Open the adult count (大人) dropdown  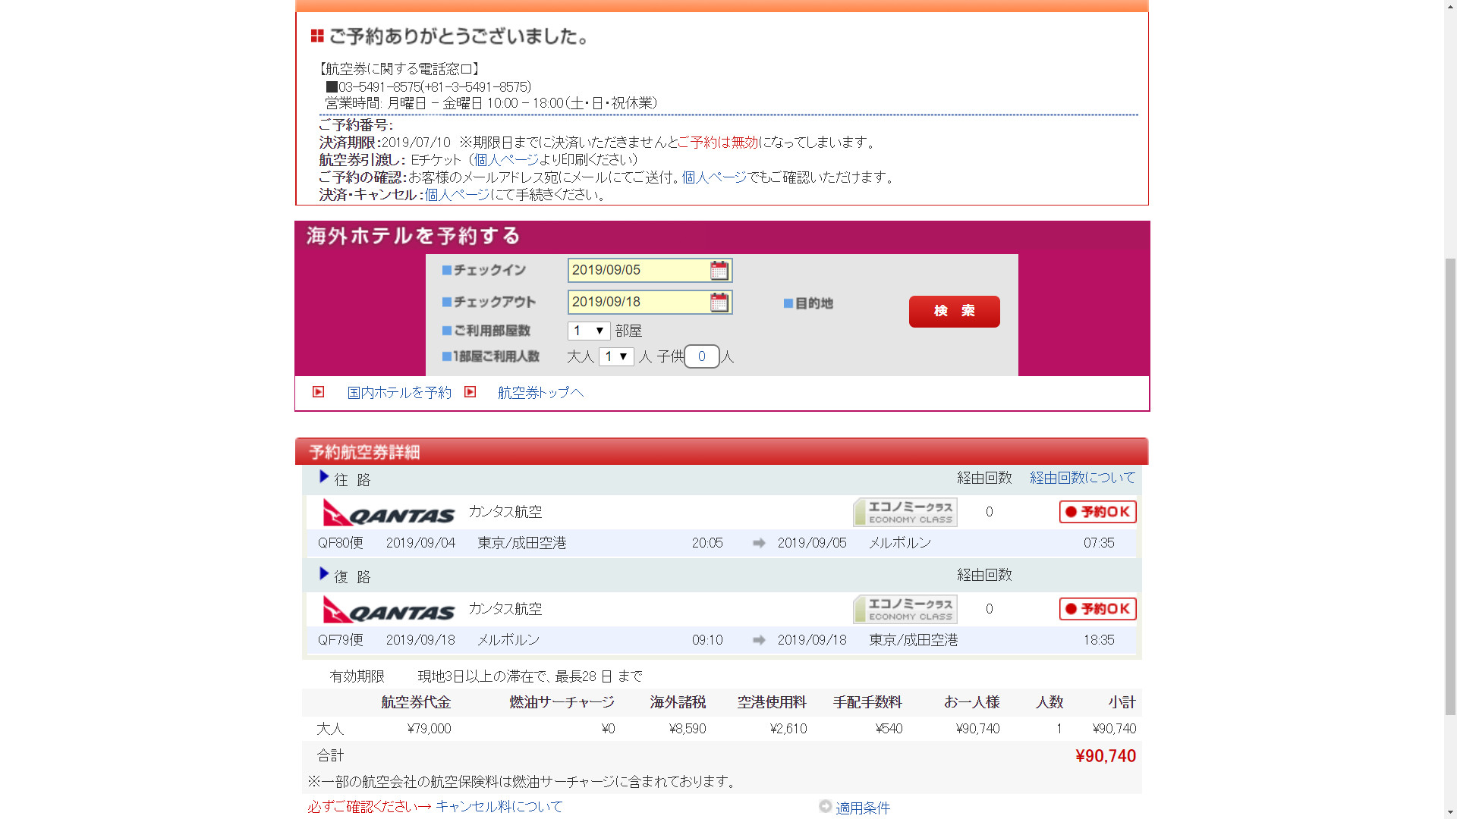click(x=616, y=356)
